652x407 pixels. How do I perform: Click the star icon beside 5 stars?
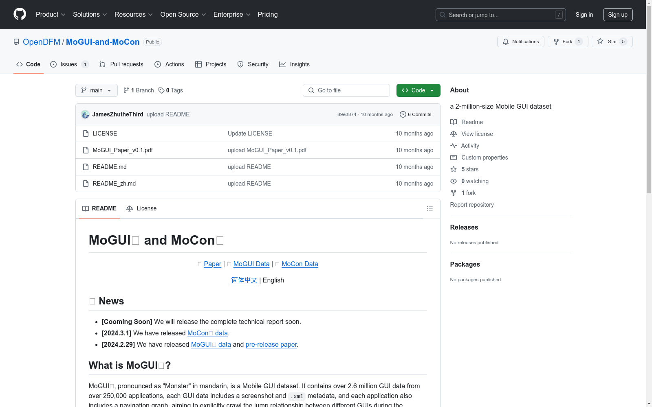coord(454,169)
